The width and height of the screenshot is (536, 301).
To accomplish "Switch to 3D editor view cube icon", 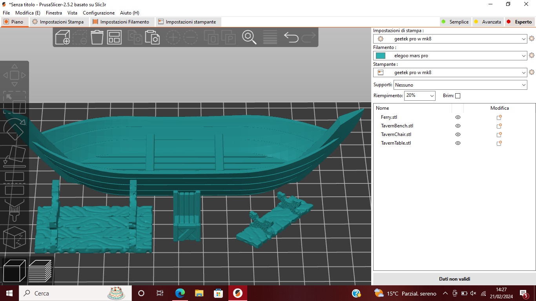I will tap(15, 271).
